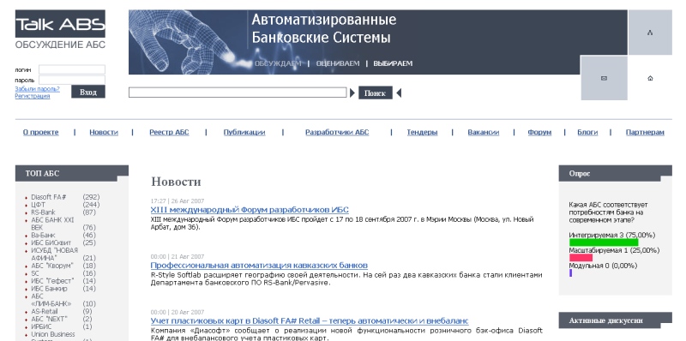Open the Забыли пароль? link
The width and height of the screenshot is (686, 341).
(x=37, y=89)
